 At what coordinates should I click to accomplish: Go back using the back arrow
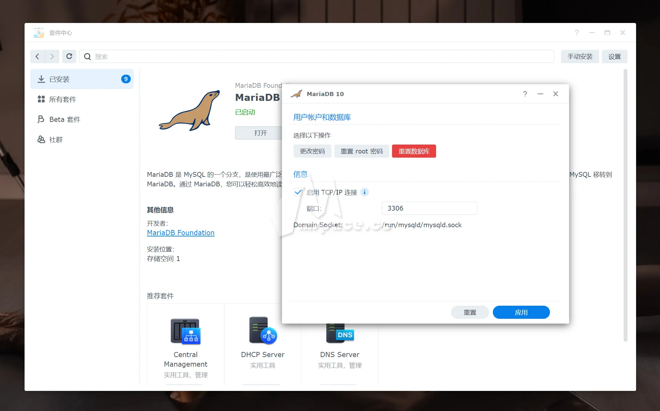(x=38, y=56)
